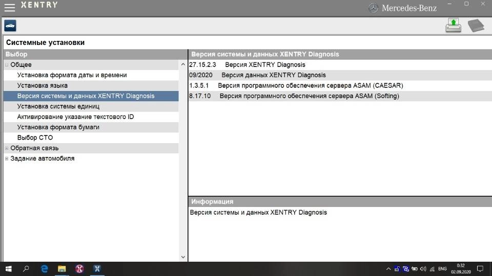Click the Общее label

point(21,65)
